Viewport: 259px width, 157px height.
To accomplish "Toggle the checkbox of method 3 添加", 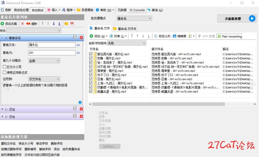I will [75, 116].
